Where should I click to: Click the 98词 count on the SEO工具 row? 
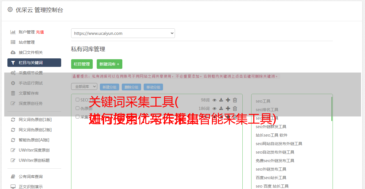click(205, 100)
